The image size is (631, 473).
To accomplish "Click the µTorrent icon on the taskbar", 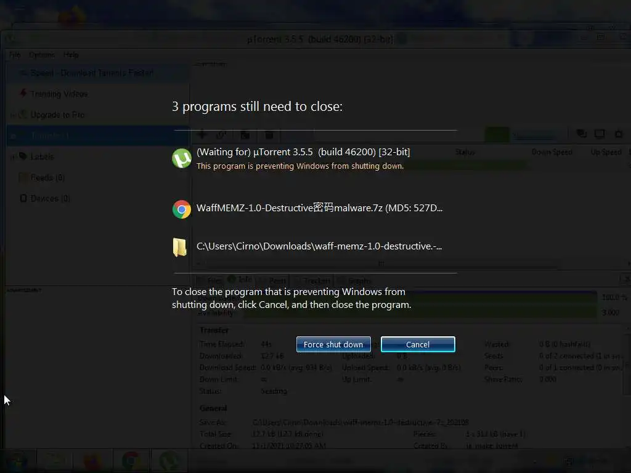I will [169, 461].
